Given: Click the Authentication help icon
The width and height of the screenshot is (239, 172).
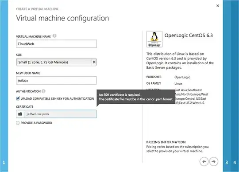Looking at the screenshot, I should coord(43,91).
